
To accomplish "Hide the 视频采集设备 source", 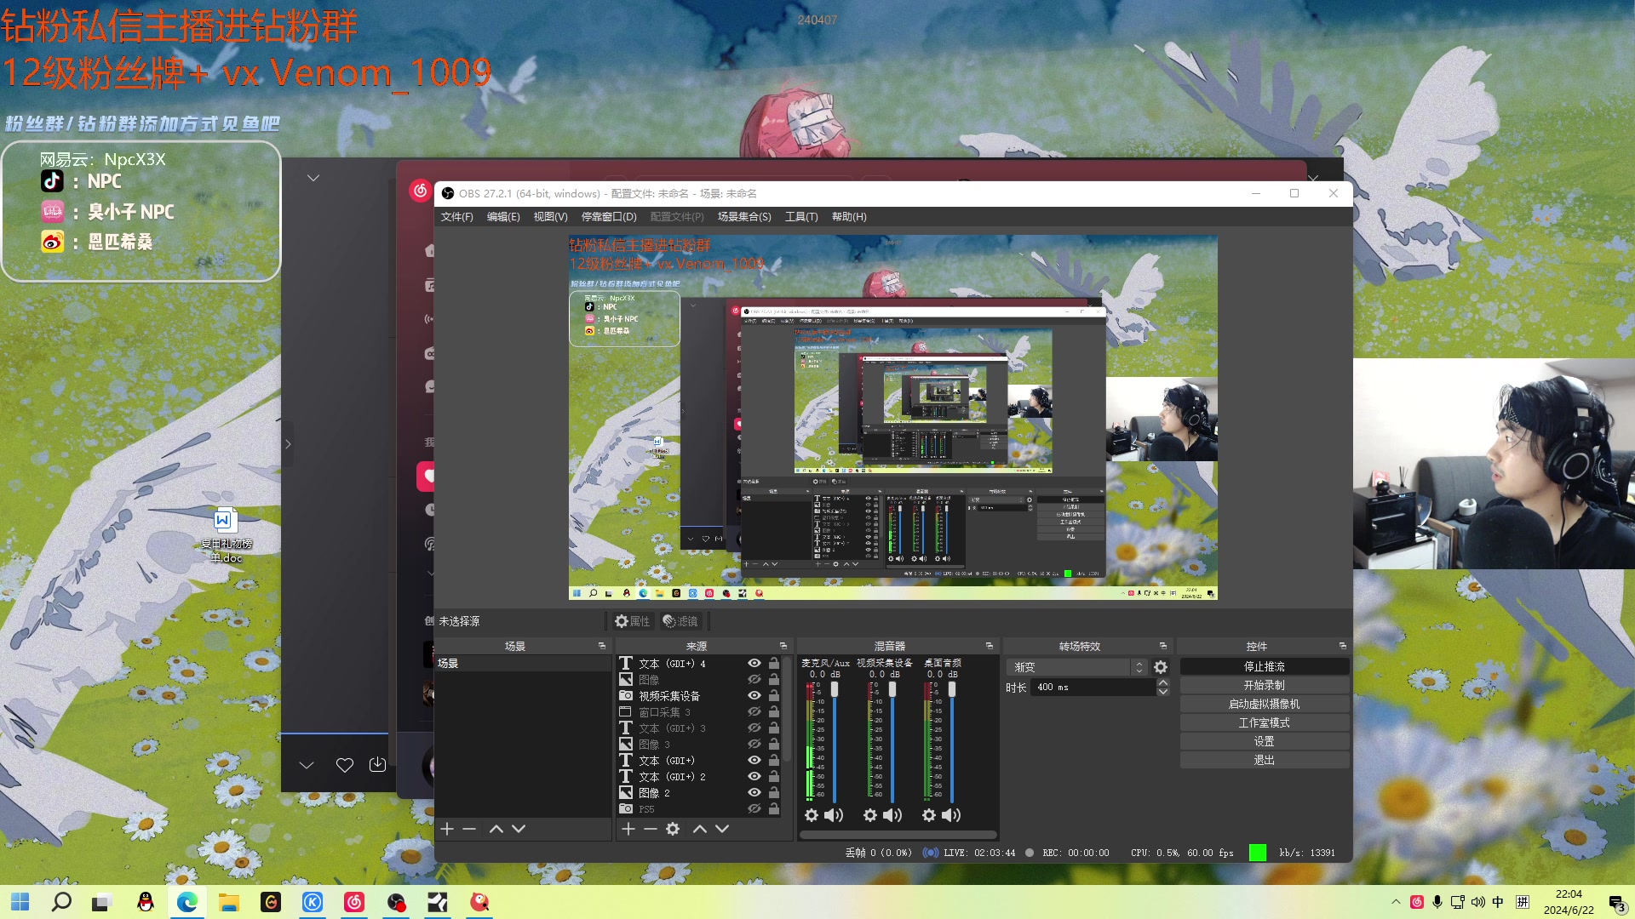I will click(x=754, y=695).
